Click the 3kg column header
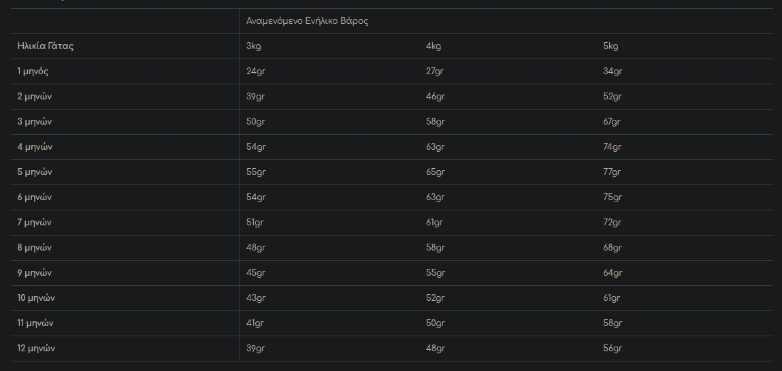Screen dimensions: 782x371 [253, 46]
